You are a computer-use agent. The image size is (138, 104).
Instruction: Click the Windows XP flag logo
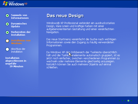pos(5,3)
